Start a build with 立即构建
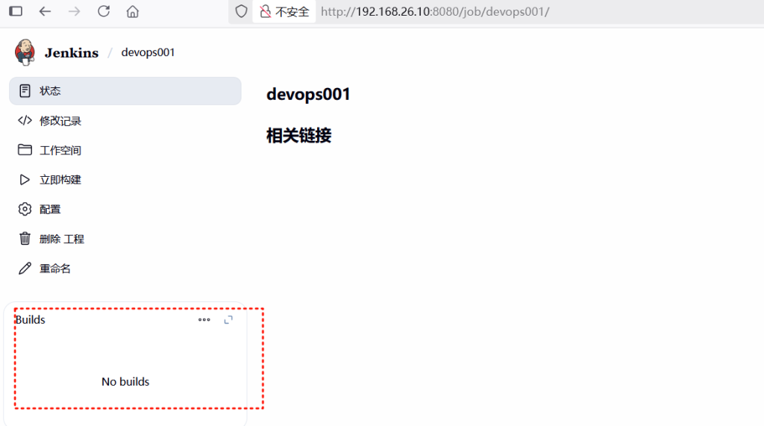This screenshot has height=426, width=764. click(x=60, y=180)
